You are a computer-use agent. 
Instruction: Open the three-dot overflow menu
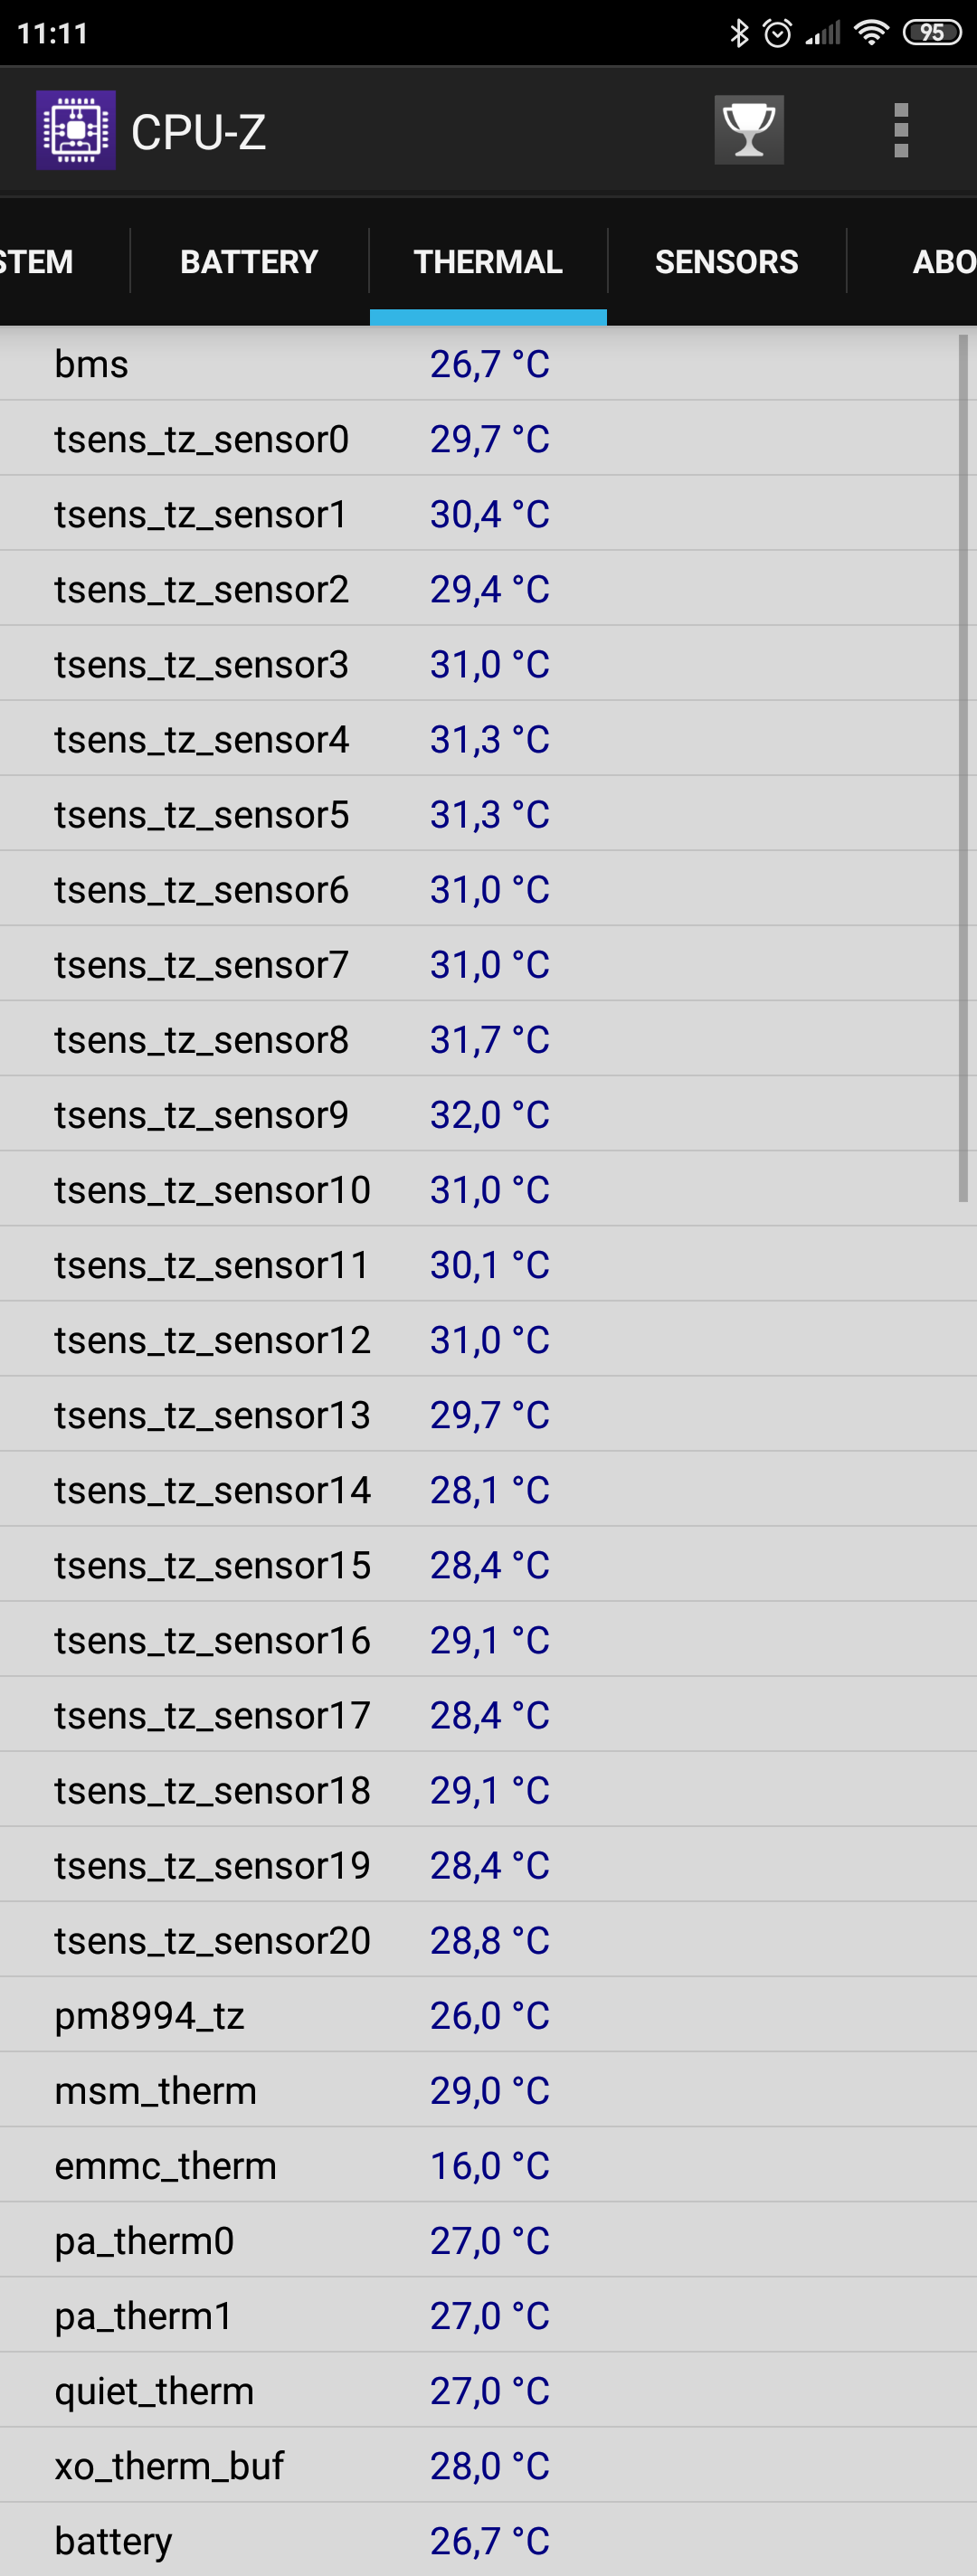[x=900, y=131]
